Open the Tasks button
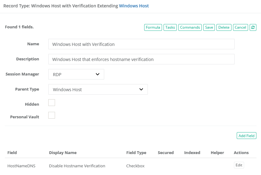Viewport: 261px width, 175px height. [x=170, y=27]
